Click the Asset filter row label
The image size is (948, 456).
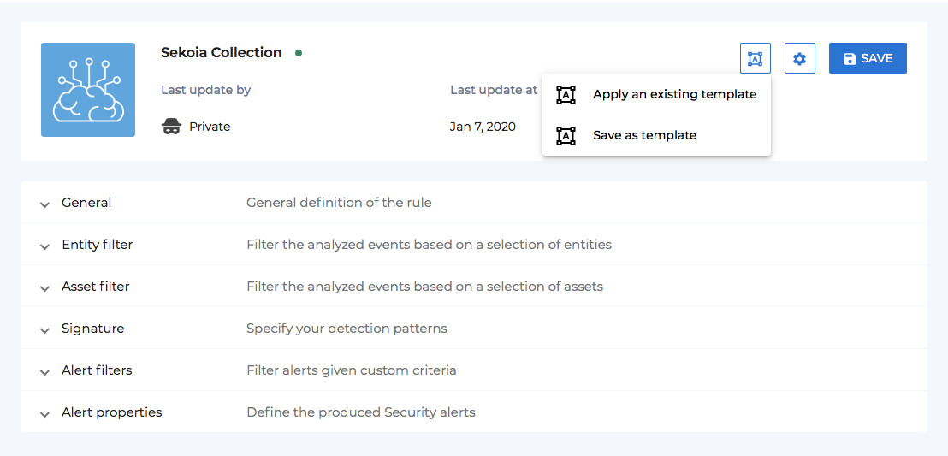(x=96, y=287)
